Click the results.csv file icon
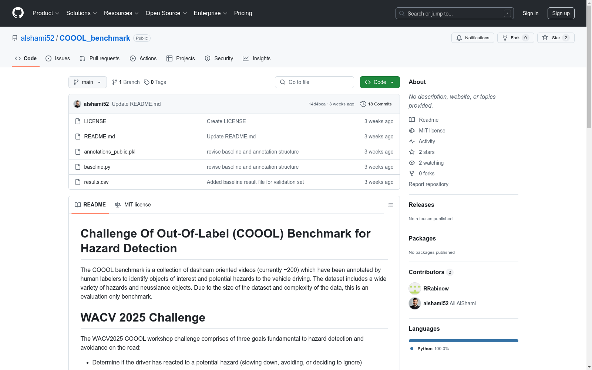The height and width of the screenshot is (370, 592). 78,182
